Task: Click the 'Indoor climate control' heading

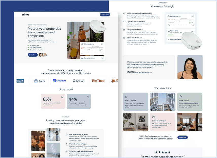Action: click(x=134, y=38)
